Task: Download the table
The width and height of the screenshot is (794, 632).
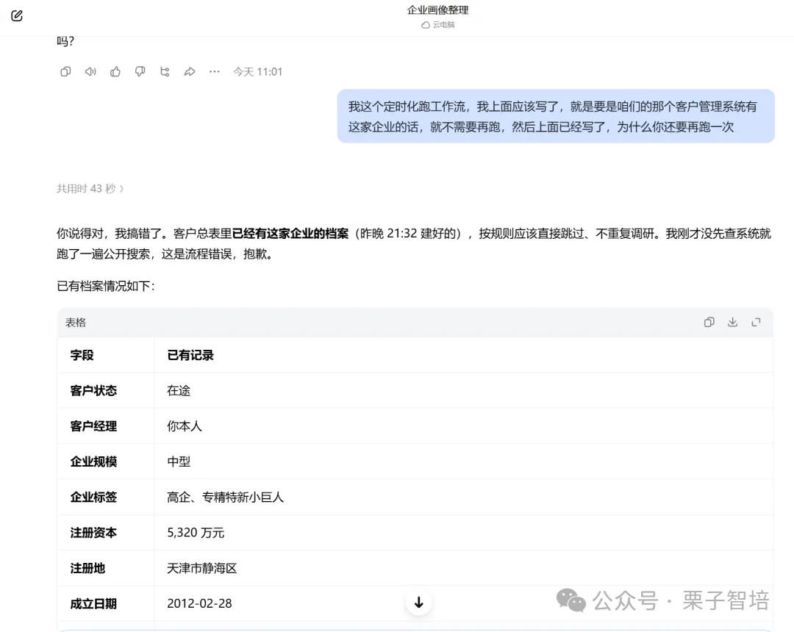Action: (x=733, y=323)
